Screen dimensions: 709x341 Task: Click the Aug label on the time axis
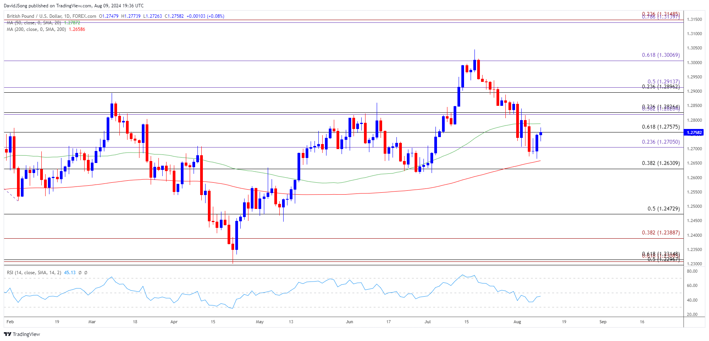coord(517,322)
